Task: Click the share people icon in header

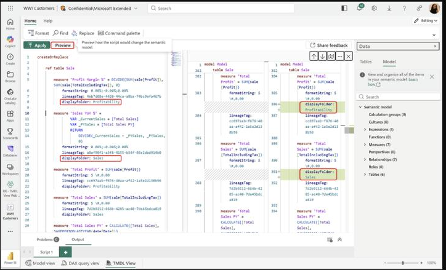Action: [420, 8]
